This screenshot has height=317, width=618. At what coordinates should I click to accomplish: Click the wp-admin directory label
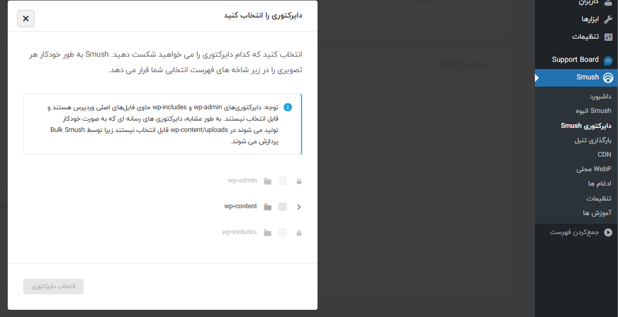pos(242,180)
